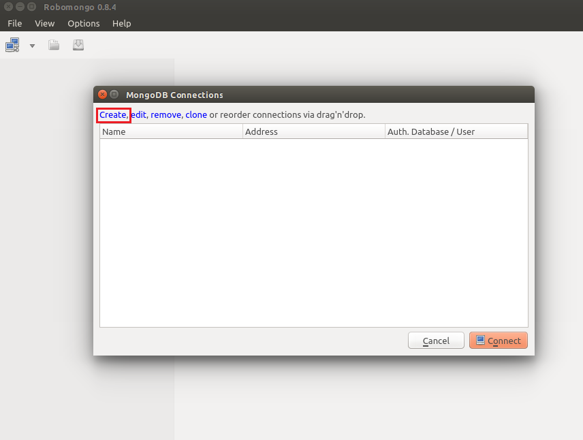Minimize the Robomongo main window
This screenshot has width=583, height=440.
click(x=20, y=7)
